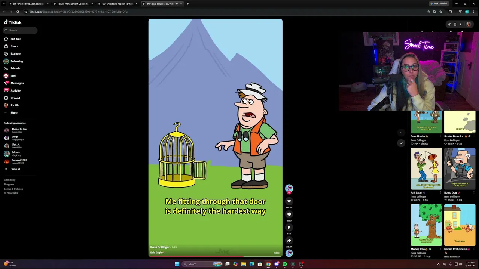Switch to Failure Management Contractor tab
The width and height of the screenshot is (479, 269).
click(73, 4)
